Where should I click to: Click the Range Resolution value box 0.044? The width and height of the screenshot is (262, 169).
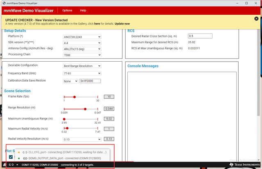coord(109,109)
